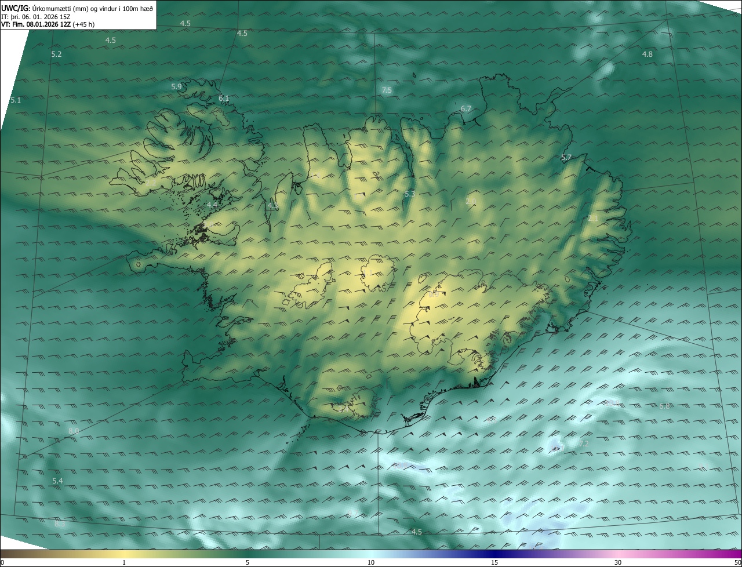
Task: Click the 2.1 value label
Action: 592,219
